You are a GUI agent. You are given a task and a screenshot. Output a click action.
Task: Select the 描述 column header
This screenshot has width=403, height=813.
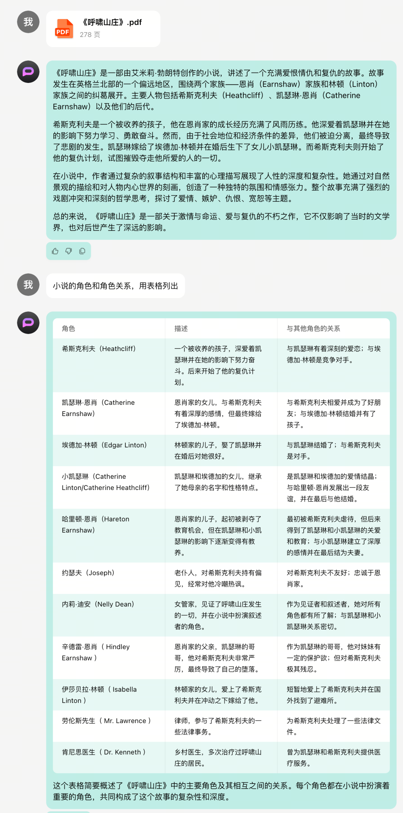[x=181, y=329]
